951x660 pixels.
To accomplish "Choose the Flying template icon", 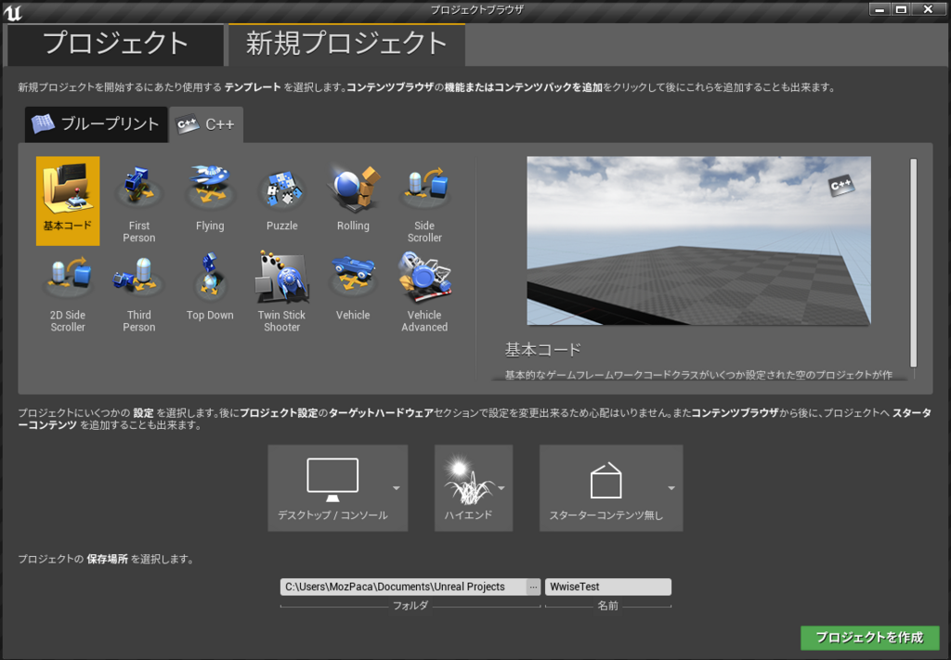I will coord(210,188).
